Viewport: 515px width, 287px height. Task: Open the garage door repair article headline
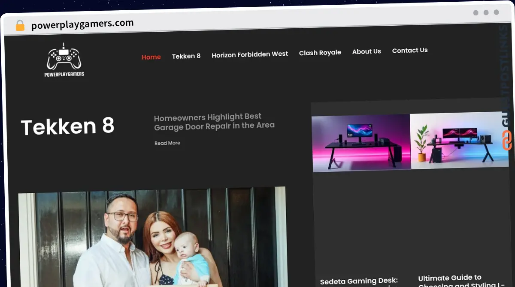[214, 121]
